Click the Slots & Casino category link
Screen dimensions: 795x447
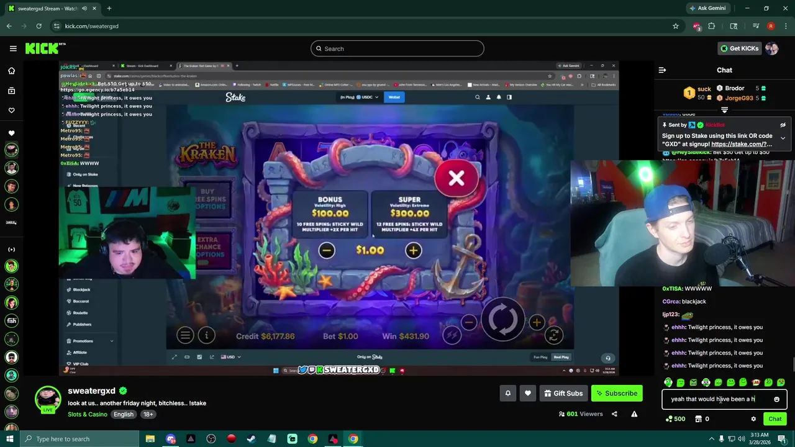(x=88, y=414)
